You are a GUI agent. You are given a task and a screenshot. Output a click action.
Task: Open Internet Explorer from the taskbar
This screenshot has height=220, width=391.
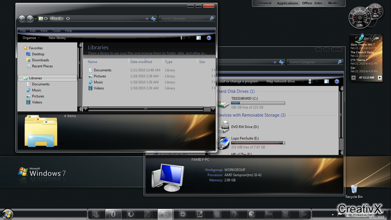pyautogui.click(x=148, y=214)
